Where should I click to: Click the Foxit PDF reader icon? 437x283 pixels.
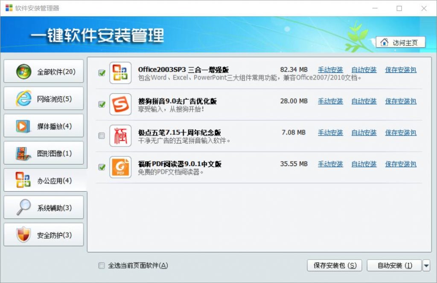[x=120, y=167]
